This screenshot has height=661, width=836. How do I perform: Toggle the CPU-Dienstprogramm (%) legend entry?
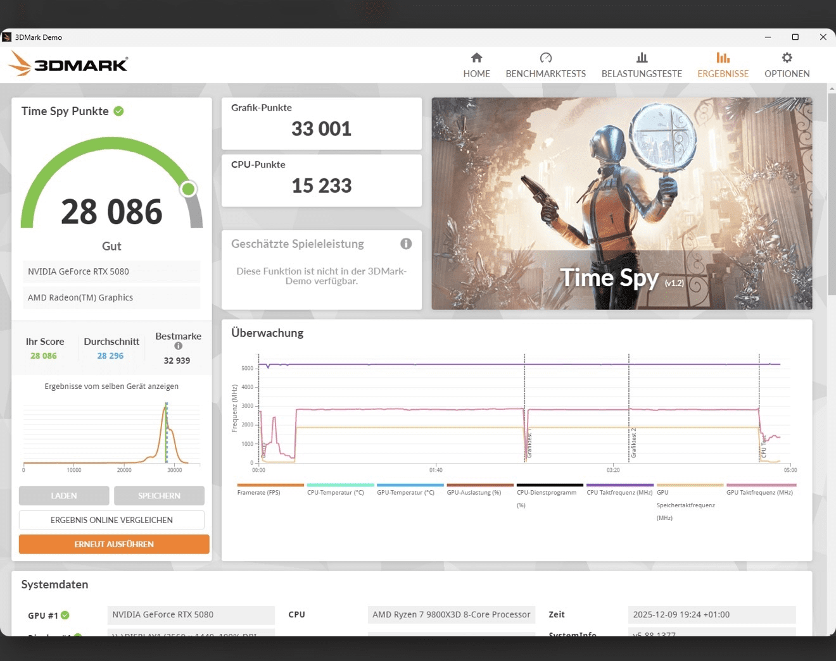tap(550, 496)
